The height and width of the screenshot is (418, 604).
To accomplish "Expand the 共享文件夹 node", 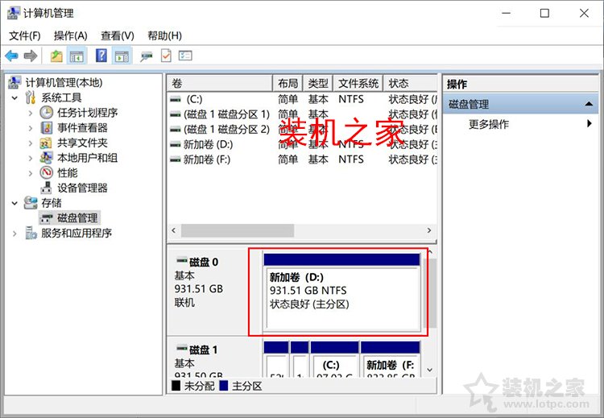I will coord(30,143).
